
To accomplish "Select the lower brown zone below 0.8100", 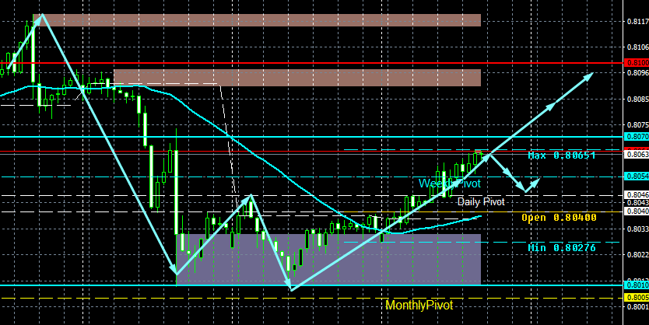I will point(297,78).
